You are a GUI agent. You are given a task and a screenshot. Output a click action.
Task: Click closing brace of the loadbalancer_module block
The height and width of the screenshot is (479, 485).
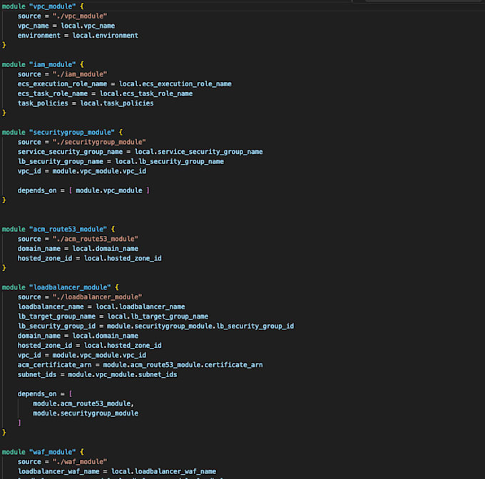(x=4, y=433)
